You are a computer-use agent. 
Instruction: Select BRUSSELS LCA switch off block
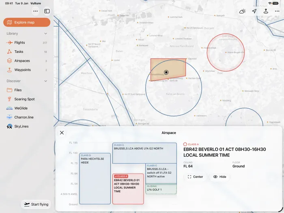pyautogui.click(x=161, y=174)
